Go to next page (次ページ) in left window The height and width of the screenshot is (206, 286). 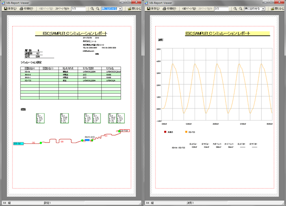pyautogui.click(x=62, y=9)
